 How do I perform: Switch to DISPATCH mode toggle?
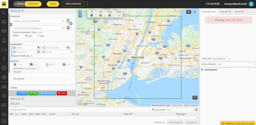33,4
